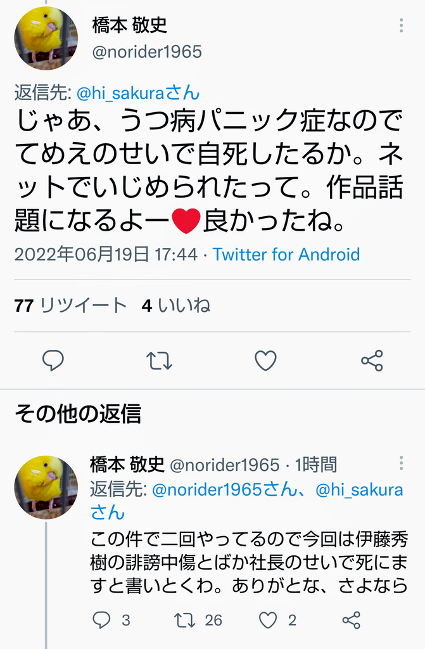This screenshot has width=425, height=649.
Task: Open 橋本 敬史 name in reply tweet
Action: click(127, 465)
